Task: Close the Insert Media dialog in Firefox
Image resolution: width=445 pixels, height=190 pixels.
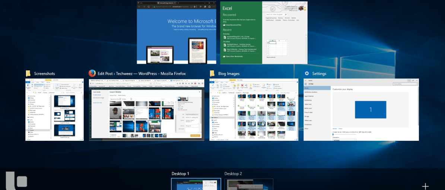Action: tap(200, 91)
